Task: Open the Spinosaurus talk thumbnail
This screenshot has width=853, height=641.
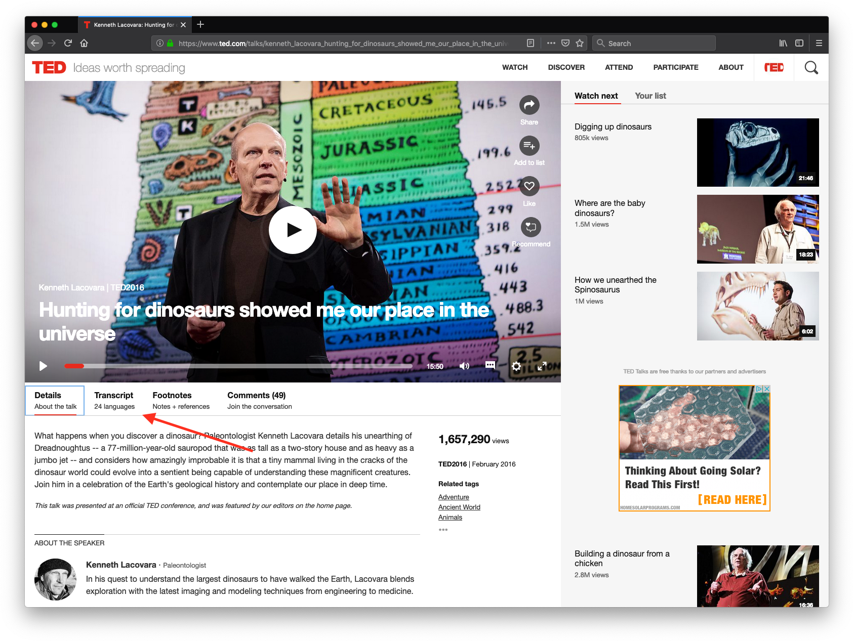Action: click(x=757, y=306)
